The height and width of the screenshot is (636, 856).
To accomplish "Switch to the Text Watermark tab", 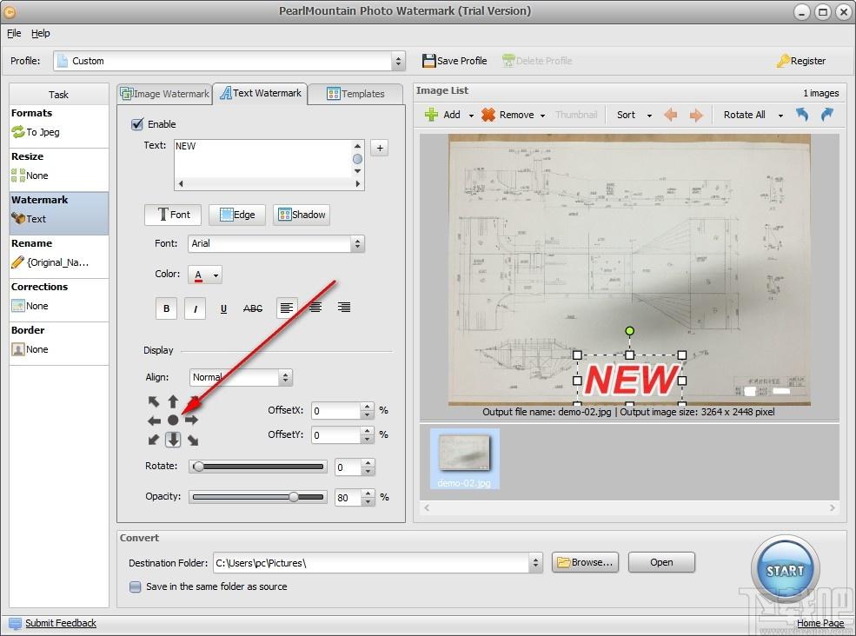I will [x=261, y=93].
